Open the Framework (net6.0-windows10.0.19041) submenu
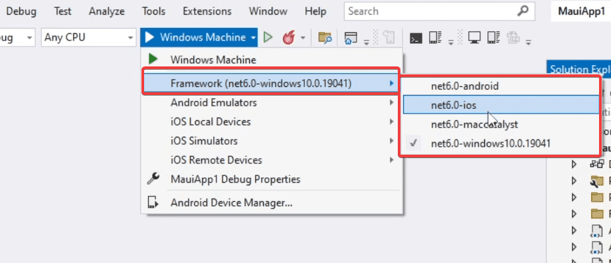This screenshot has width=611, height=263. click(271, 83)
